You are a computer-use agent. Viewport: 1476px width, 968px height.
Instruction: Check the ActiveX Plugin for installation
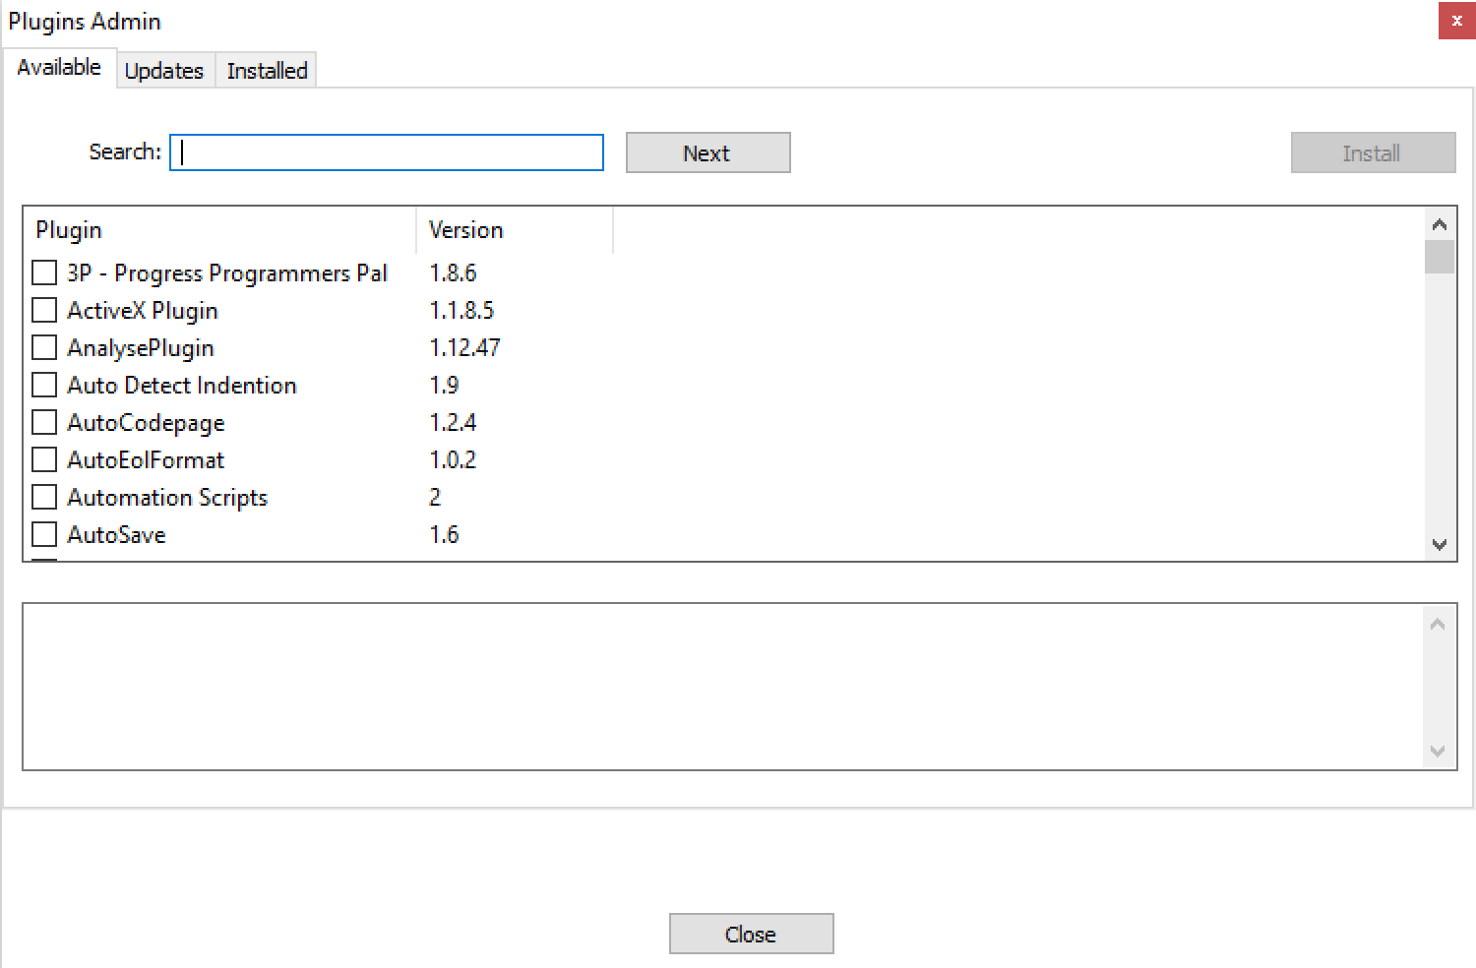(x=44, y=310)
